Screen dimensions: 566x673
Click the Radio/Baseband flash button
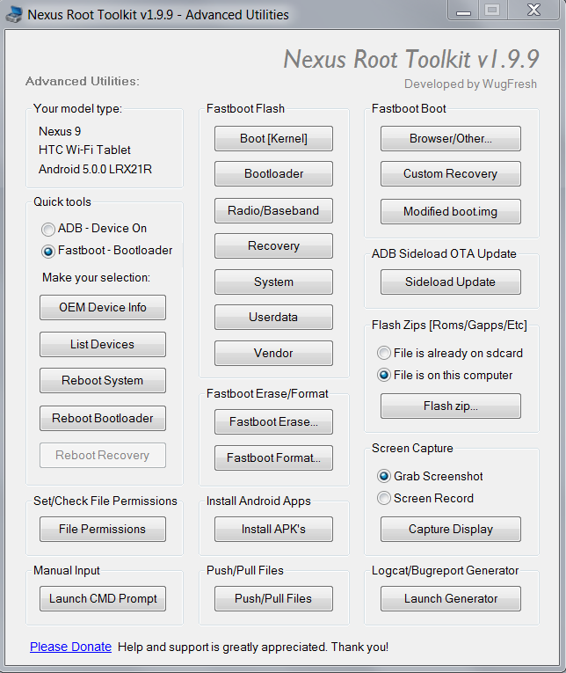click(273, 210)
